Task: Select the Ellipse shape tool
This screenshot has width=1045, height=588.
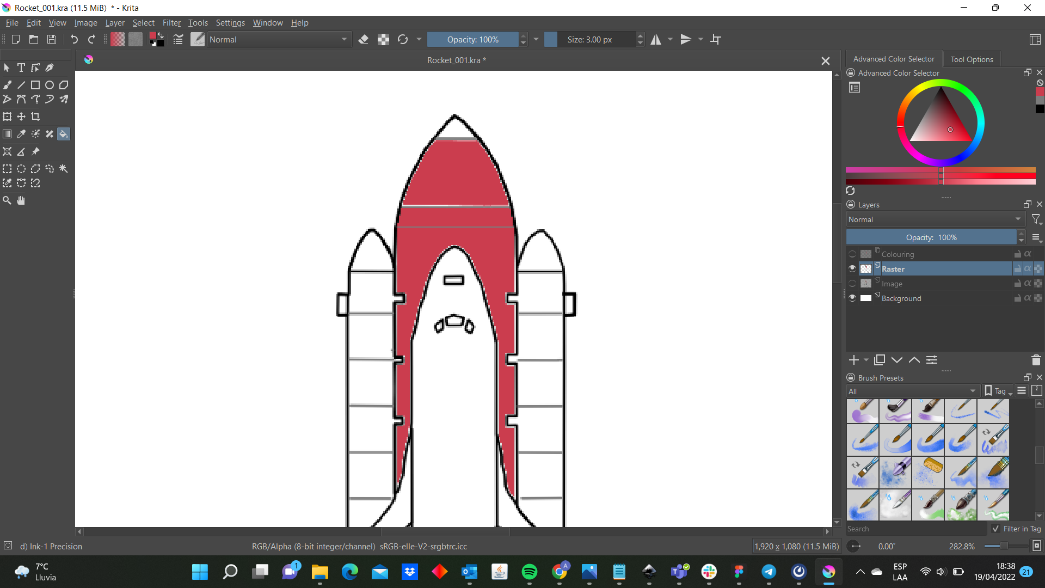Action: (50, 85)
